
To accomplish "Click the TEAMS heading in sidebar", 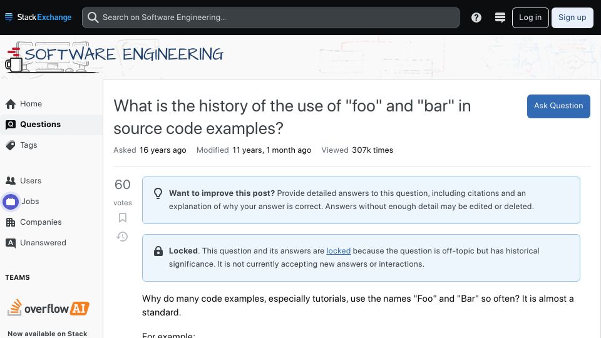I will 18,277.
